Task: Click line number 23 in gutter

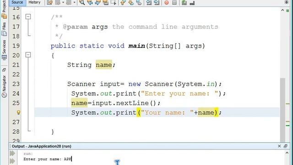Action: 16,84
